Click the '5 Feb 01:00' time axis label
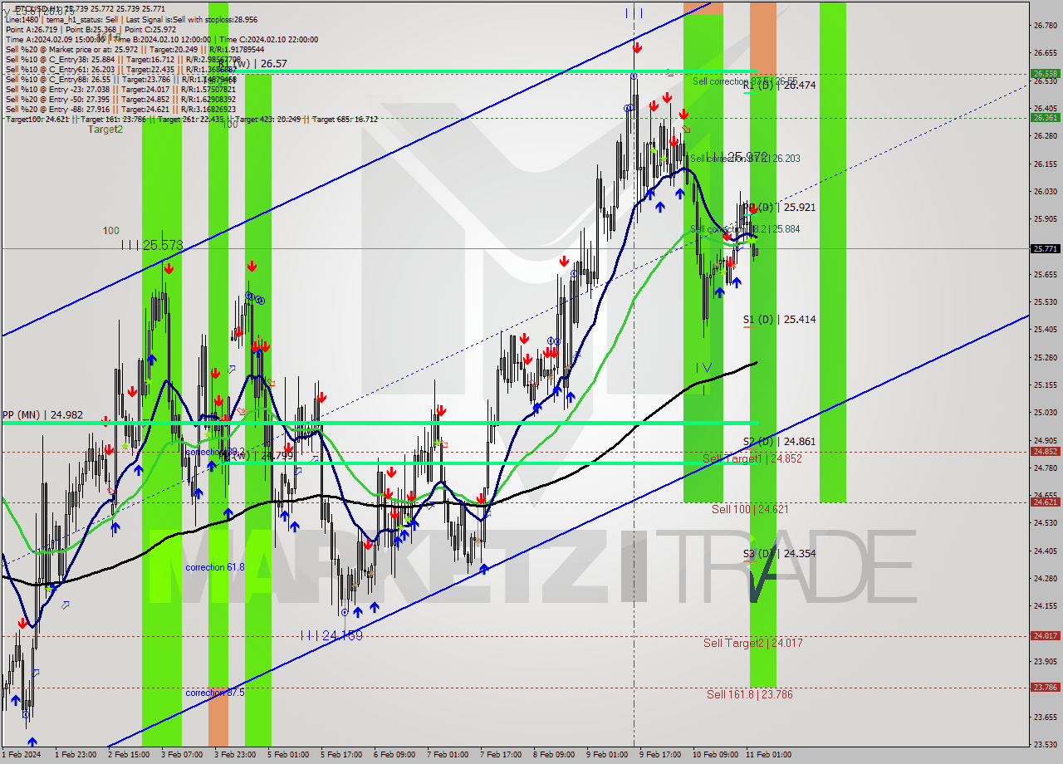 tap(288, 755)
